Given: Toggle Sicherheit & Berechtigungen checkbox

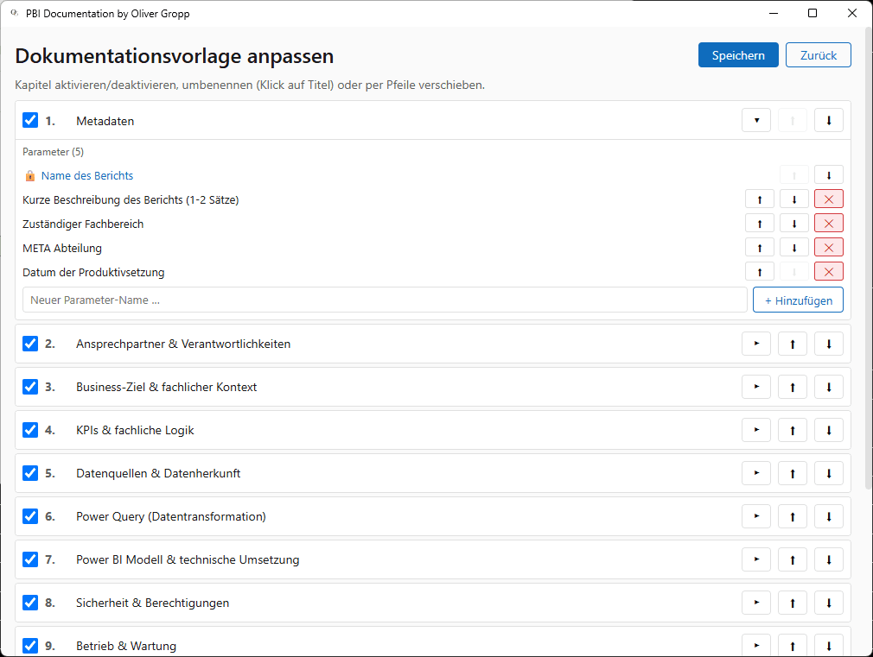Looking at the screenshot, I should pos(30,603).
